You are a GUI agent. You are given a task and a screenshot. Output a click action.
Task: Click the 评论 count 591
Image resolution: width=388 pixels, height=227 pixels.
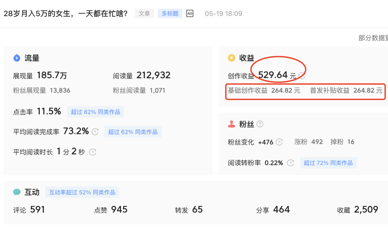(37, 210)
